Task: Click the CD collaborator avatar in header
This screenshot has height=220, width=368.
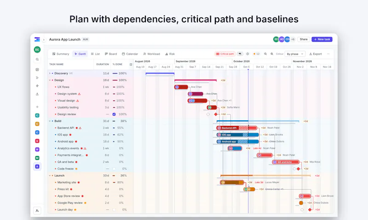Action: 287,39
